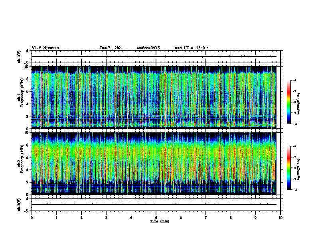
Task: Click the "Time (min)" x-axis label
Action: pos(160,221)
